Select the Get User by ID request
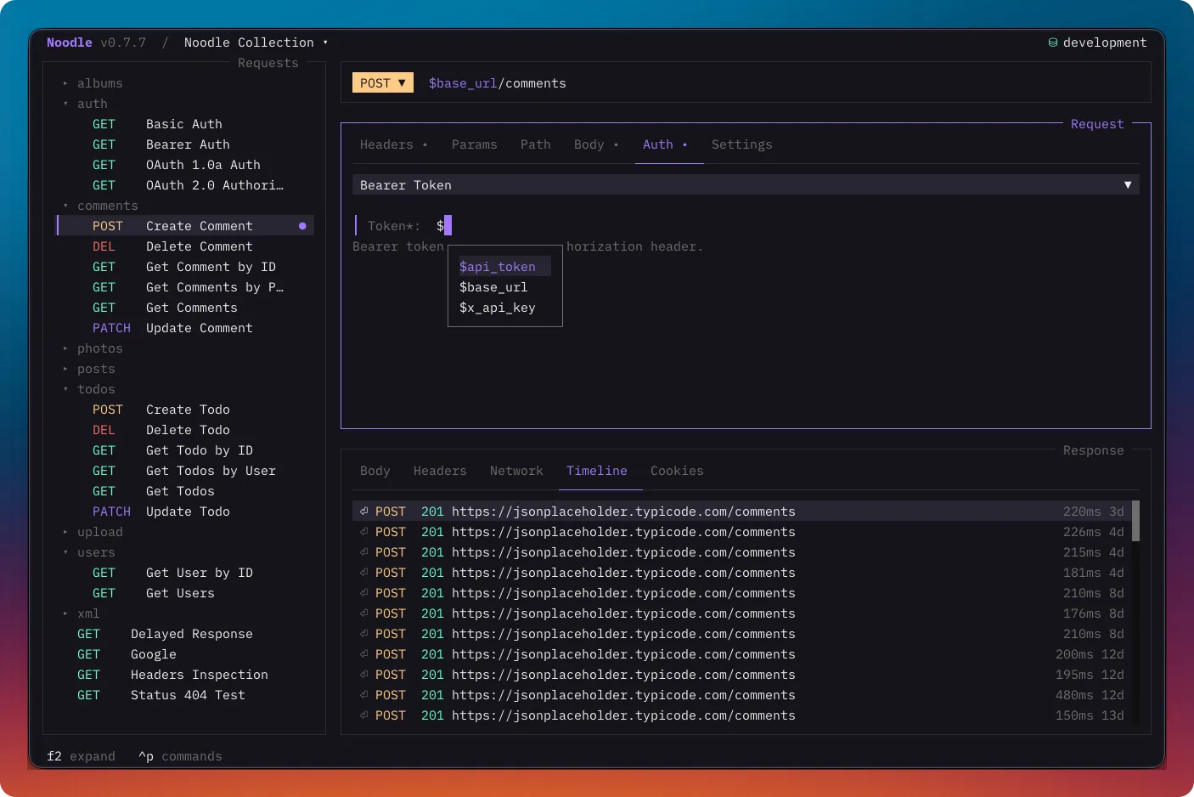 [x=186, y=573]
